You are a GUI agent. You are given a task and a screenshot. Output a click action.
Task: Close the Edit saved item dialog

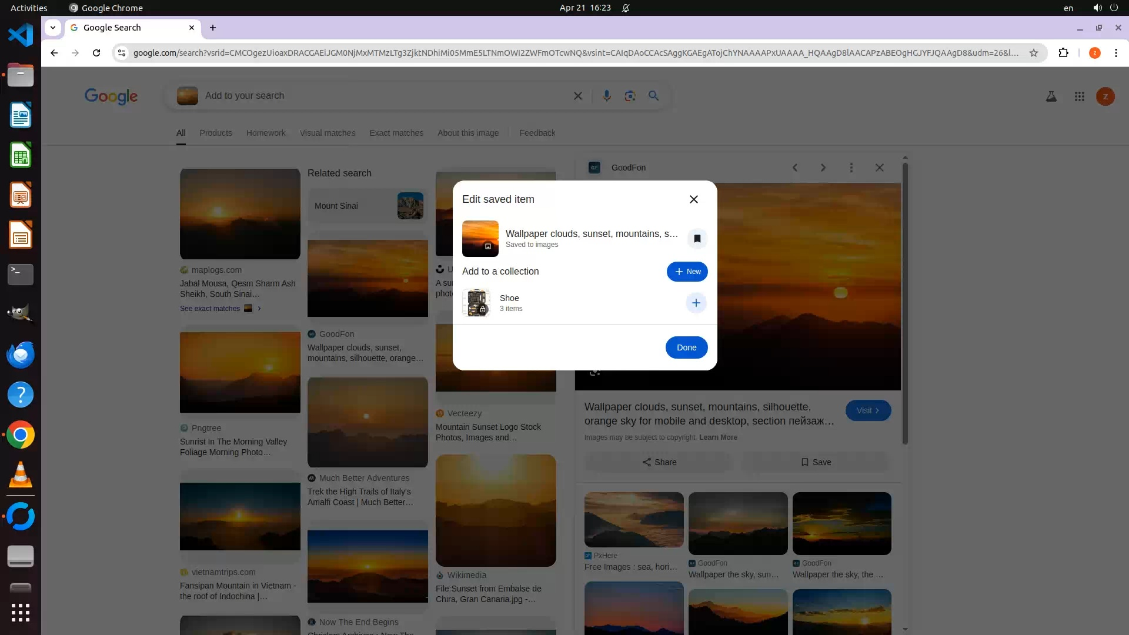[x=693, y=199]
